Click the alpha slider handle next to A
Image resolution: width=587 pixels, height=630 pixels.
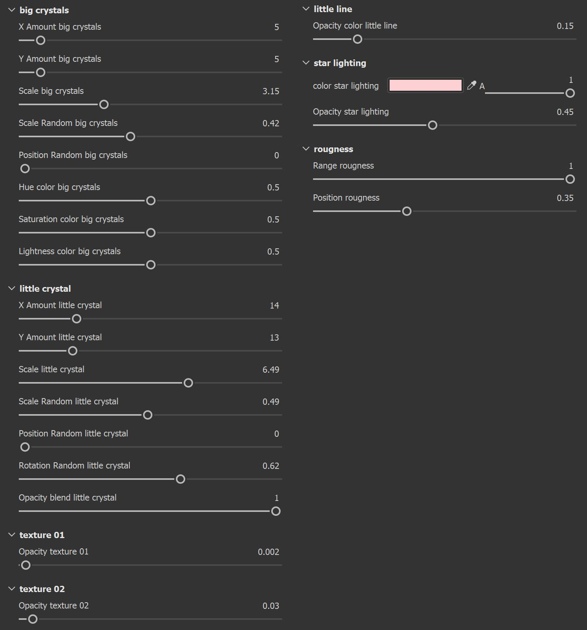pyautogui.click(x=570, y=93)
